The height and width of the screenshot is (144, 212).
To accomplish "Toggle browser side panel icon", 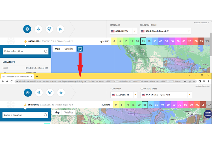I will tap(199, 81).
